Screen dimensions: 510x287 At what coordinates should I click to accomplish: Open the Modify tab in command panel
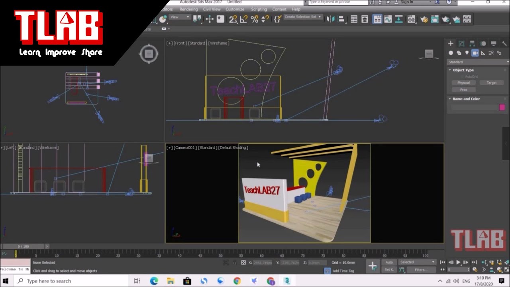pos(461,43)
